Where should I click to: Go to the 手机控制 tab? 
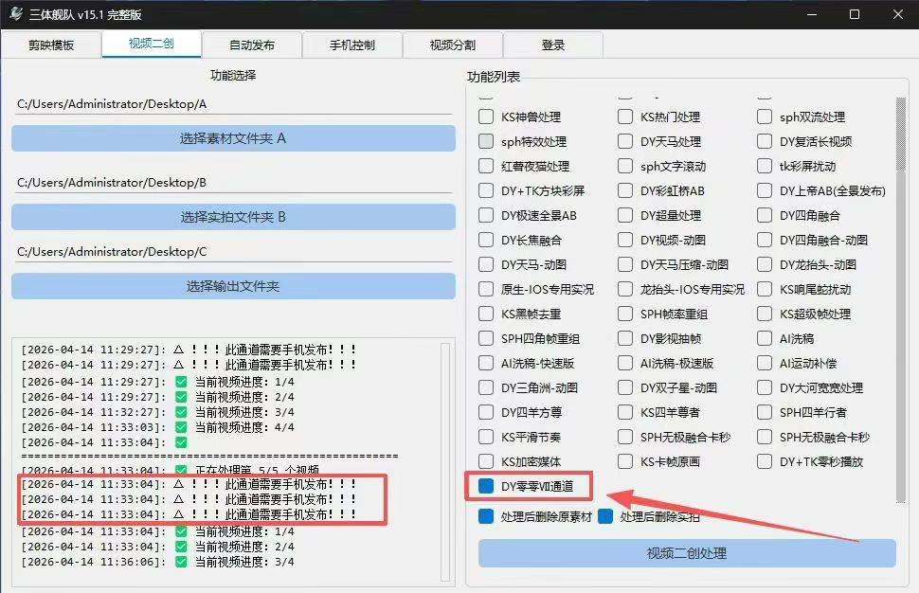(x=352, y=45)
